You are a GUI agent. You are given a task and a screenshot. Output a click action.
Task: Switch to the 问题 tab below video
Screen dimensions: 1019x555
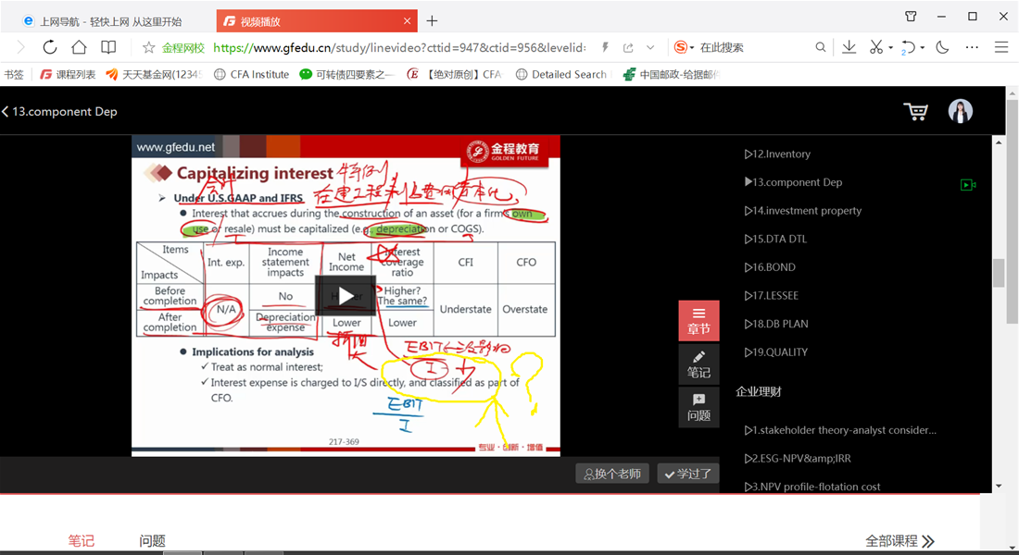coord(152,541)
